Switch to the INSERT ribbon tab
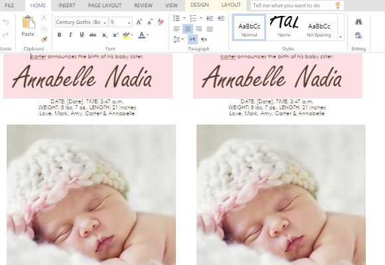385x265 pixels. (67, 5)
